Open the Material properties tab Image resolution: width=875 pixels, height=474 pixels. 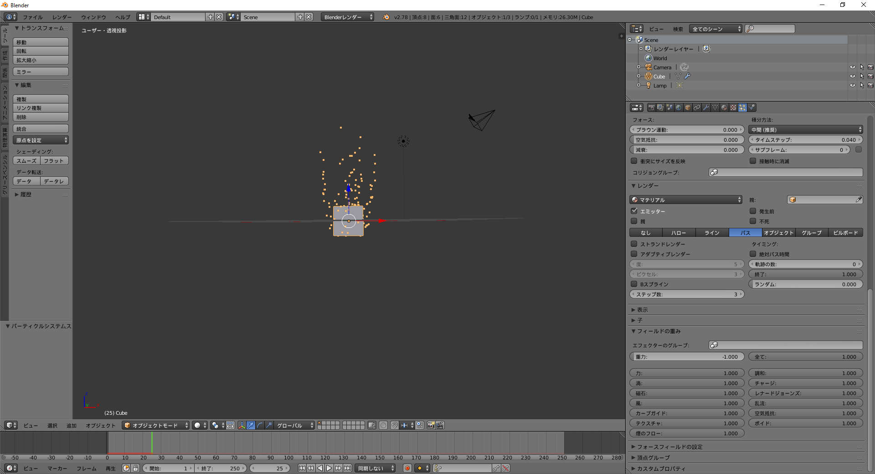[x=724, y=108]
